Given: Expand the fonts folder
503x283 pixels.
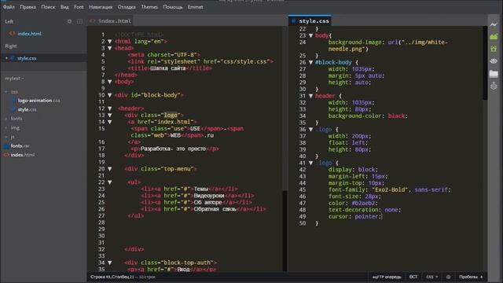Looking at the screenshot, I should [x=6, y=119].
